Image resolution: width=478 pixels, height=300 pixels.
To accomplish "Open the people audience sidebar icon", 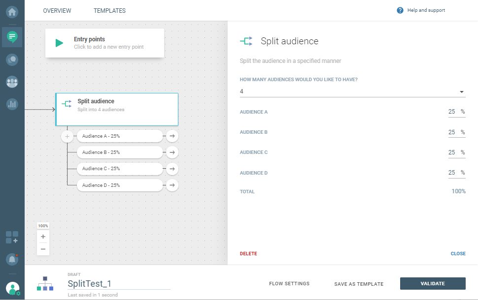I will [x=12, y=82].
